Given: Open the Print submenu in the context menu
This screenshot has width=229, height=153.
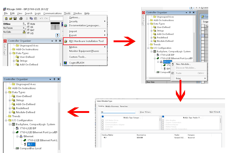Looking at the screenshot, I should (189, 78).
